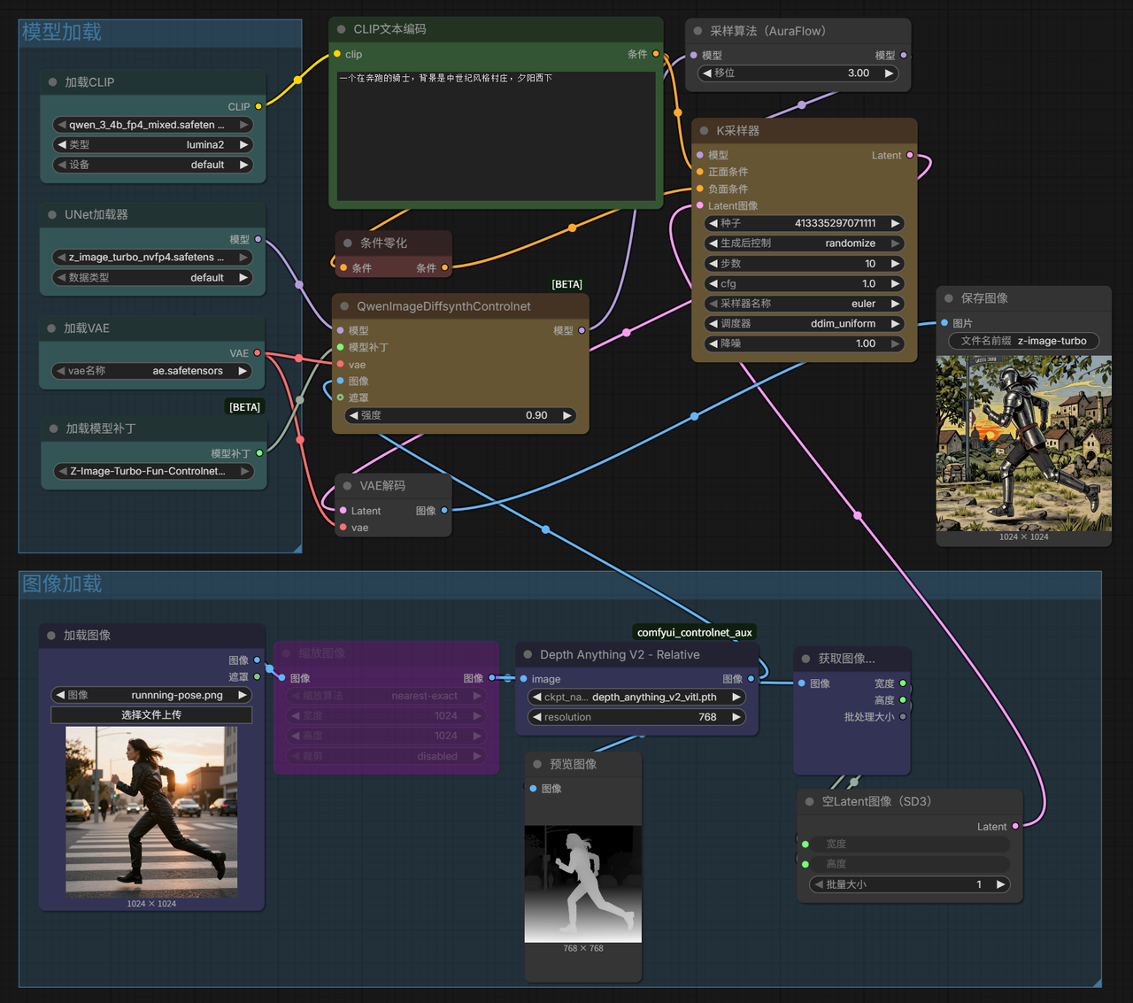Screen dimensions: 1133x1003
Task: Collapse the 加载图像 node with its dot icon
Action: click(49, 635)
